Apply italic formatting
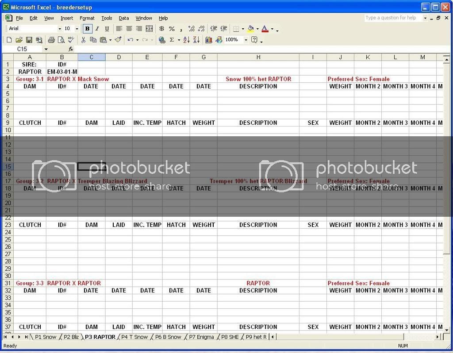The height and width of the screenshot is (353, 453). [97, 28]
